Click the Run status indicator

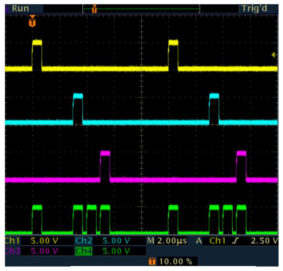click(x=20, y=8)
